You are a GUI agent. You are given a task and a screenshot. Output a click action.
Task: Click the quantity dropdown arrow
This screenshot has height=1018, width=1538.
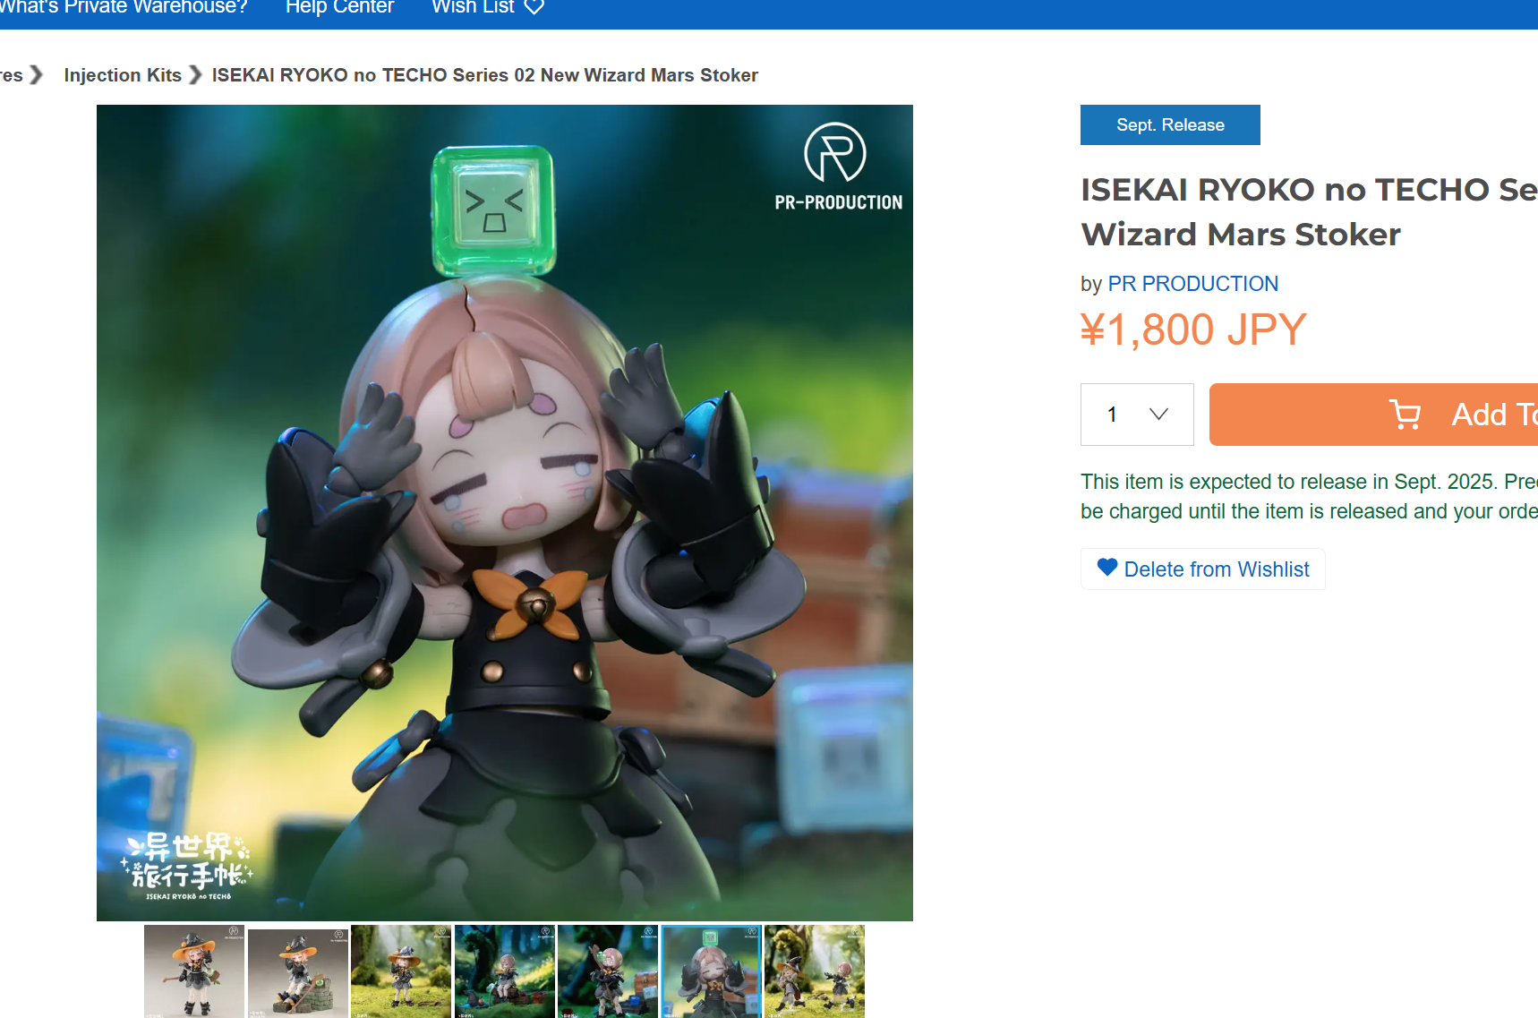click(1158, 415)
